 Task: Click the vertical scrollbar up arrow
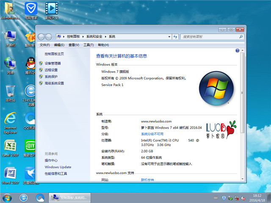[242, 50]
